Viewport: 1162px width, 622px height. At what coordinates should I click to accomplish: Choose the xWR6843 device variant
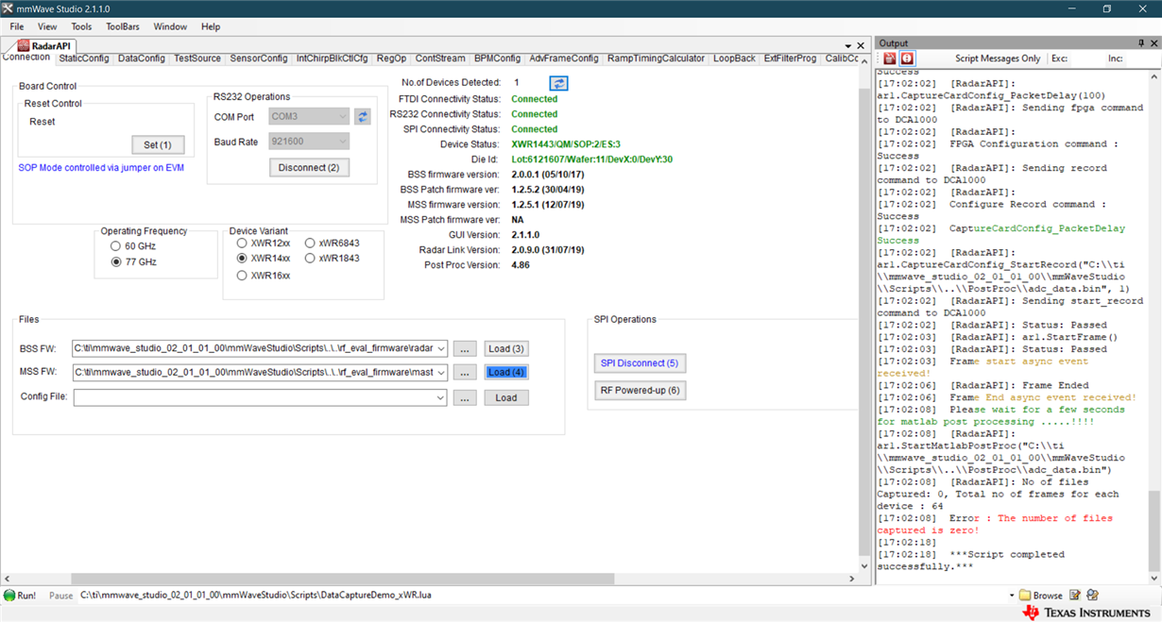[x=310, y=244]
